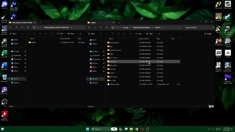Viewport: 235px width, 132px height.
Task: Launch Adobe Premiere Pro desktop shortcut
Action: point(14,16)
